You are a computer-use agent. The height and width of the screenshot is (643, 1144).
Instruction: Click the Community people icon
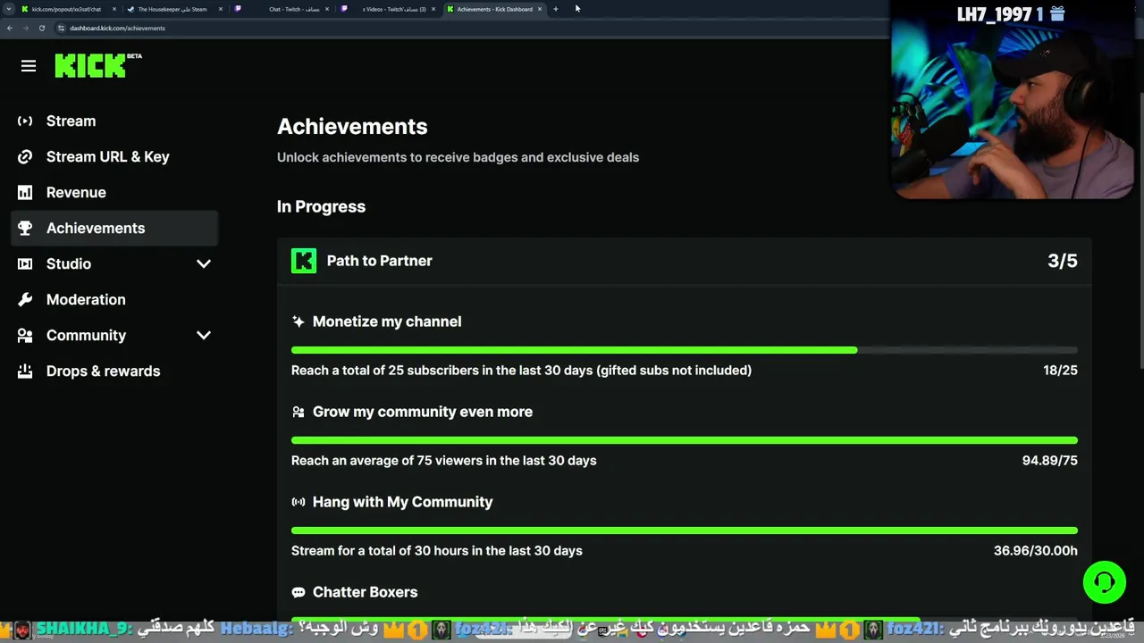[x=25, y=335]
